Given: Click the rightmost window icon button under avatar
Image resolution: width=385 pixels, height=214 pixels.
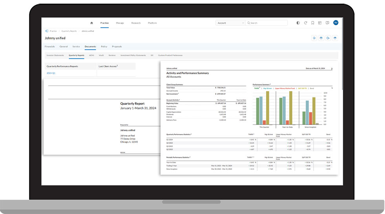Looking at the screenshot, I should click(x=335, y=38).
